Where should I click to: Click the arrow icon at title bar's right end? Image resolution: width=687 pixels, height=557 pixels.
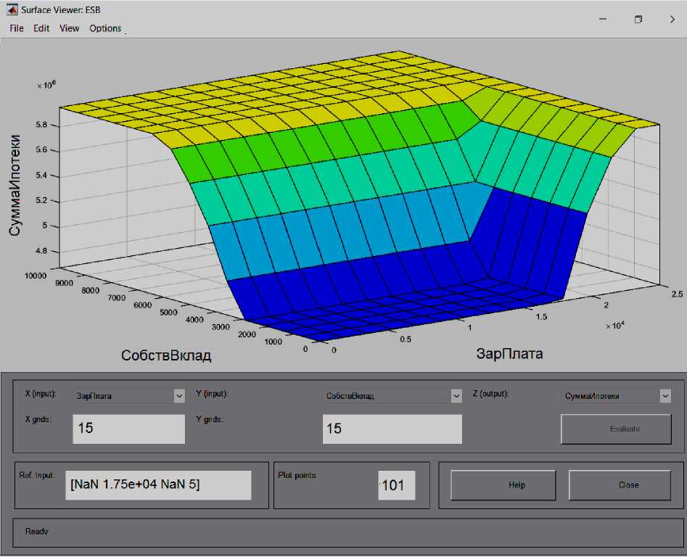(x=672, y=19)
